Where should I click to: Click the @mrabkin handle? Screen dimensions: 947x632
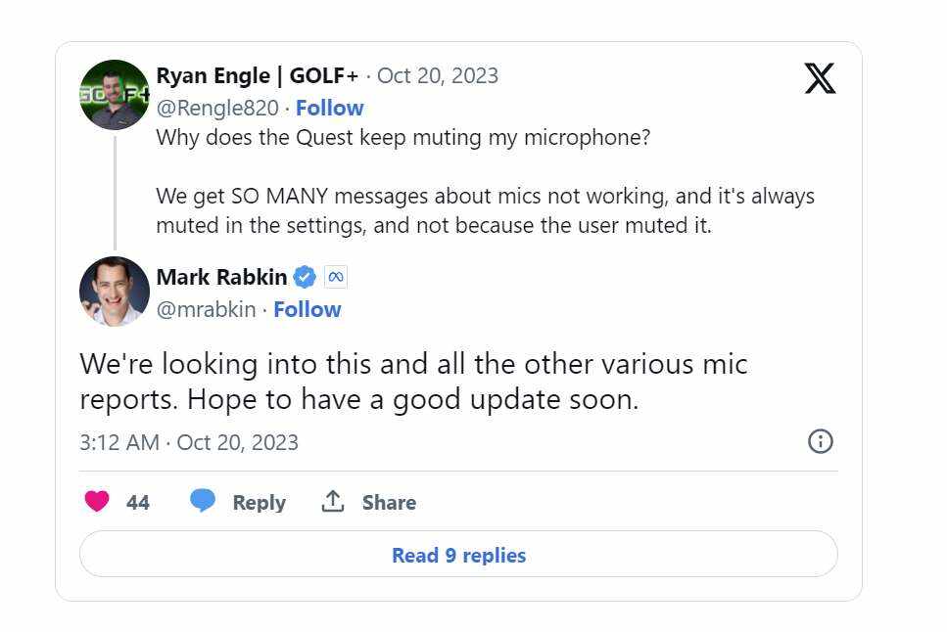pyautogui.click(x=206, y=309)
